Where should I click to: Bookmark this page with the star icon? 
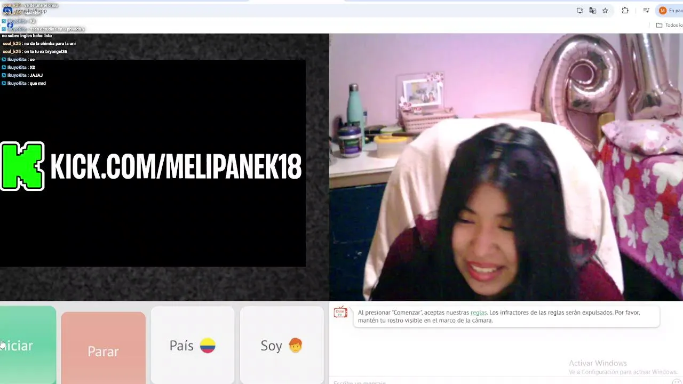coord(605,10)
